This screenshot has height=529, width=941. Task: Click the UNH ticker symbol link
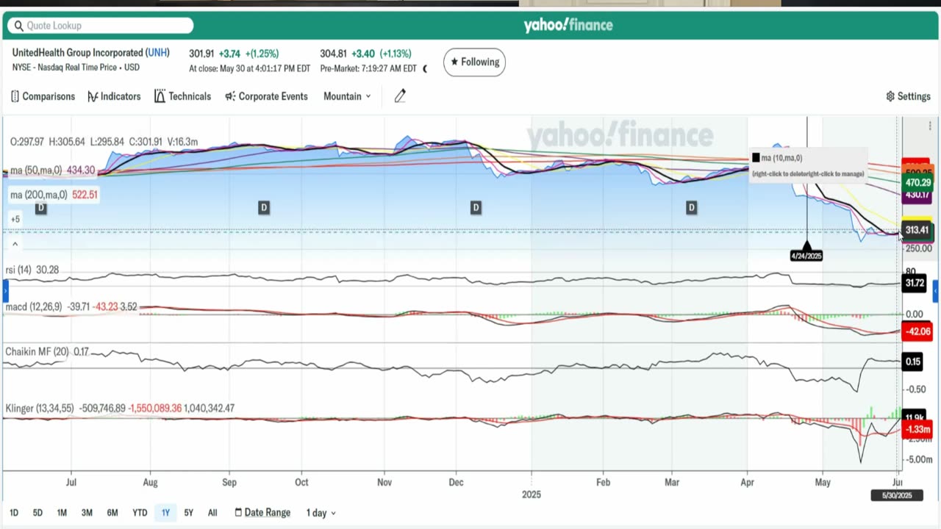(x=157, y=53)
